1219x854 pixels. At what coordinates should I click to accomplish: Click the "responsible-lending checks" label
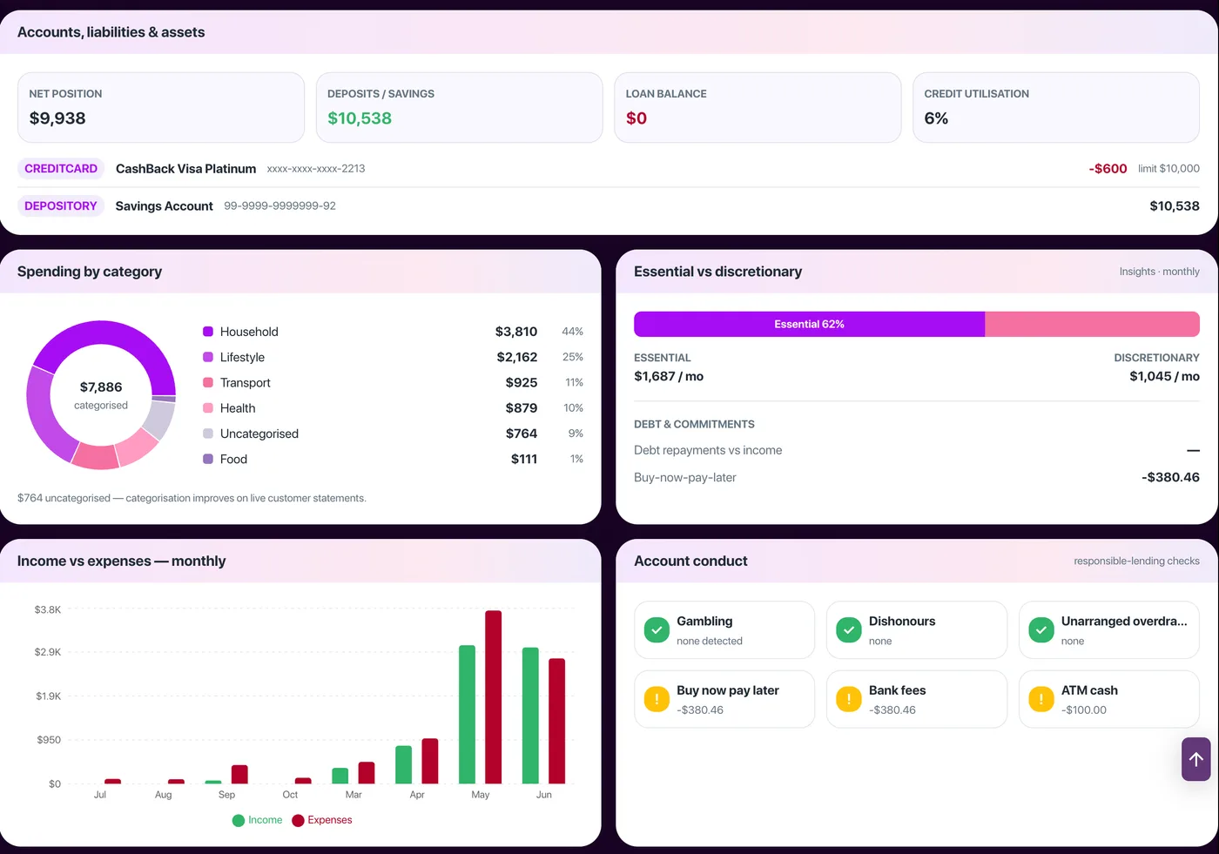pyautogui.click(x=1137, y=561)
